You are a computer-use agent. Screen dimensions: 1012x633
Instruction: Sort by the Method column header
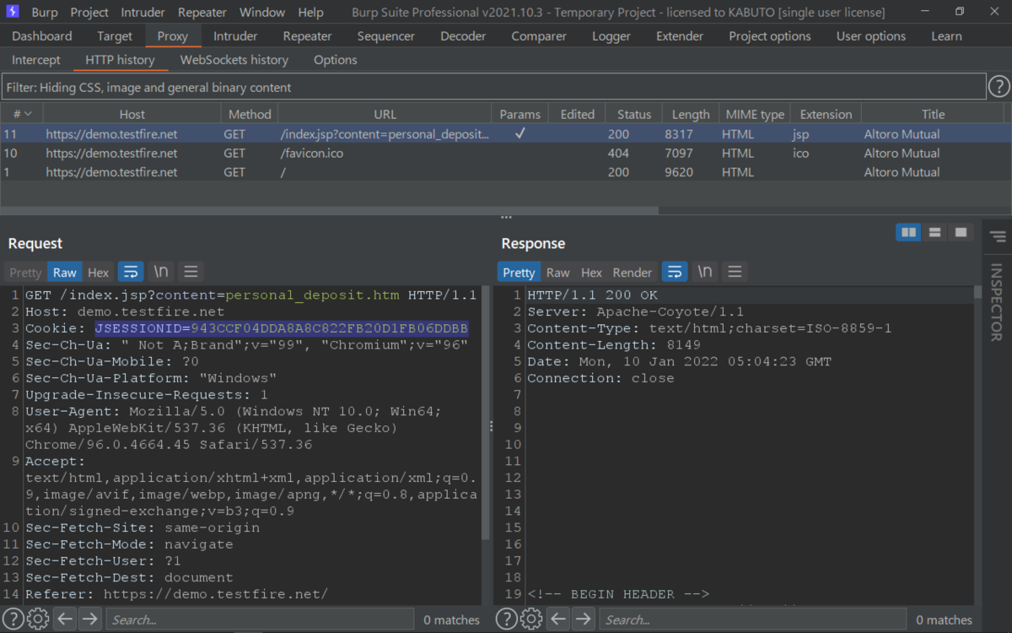(x=250, y=114)
